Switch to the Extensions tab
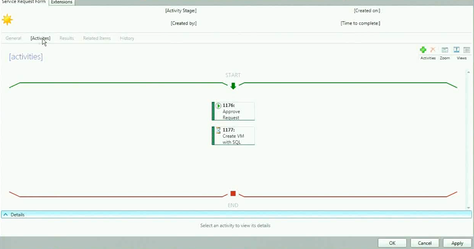This screenshot has width=474, height=249. click(61, 2)
